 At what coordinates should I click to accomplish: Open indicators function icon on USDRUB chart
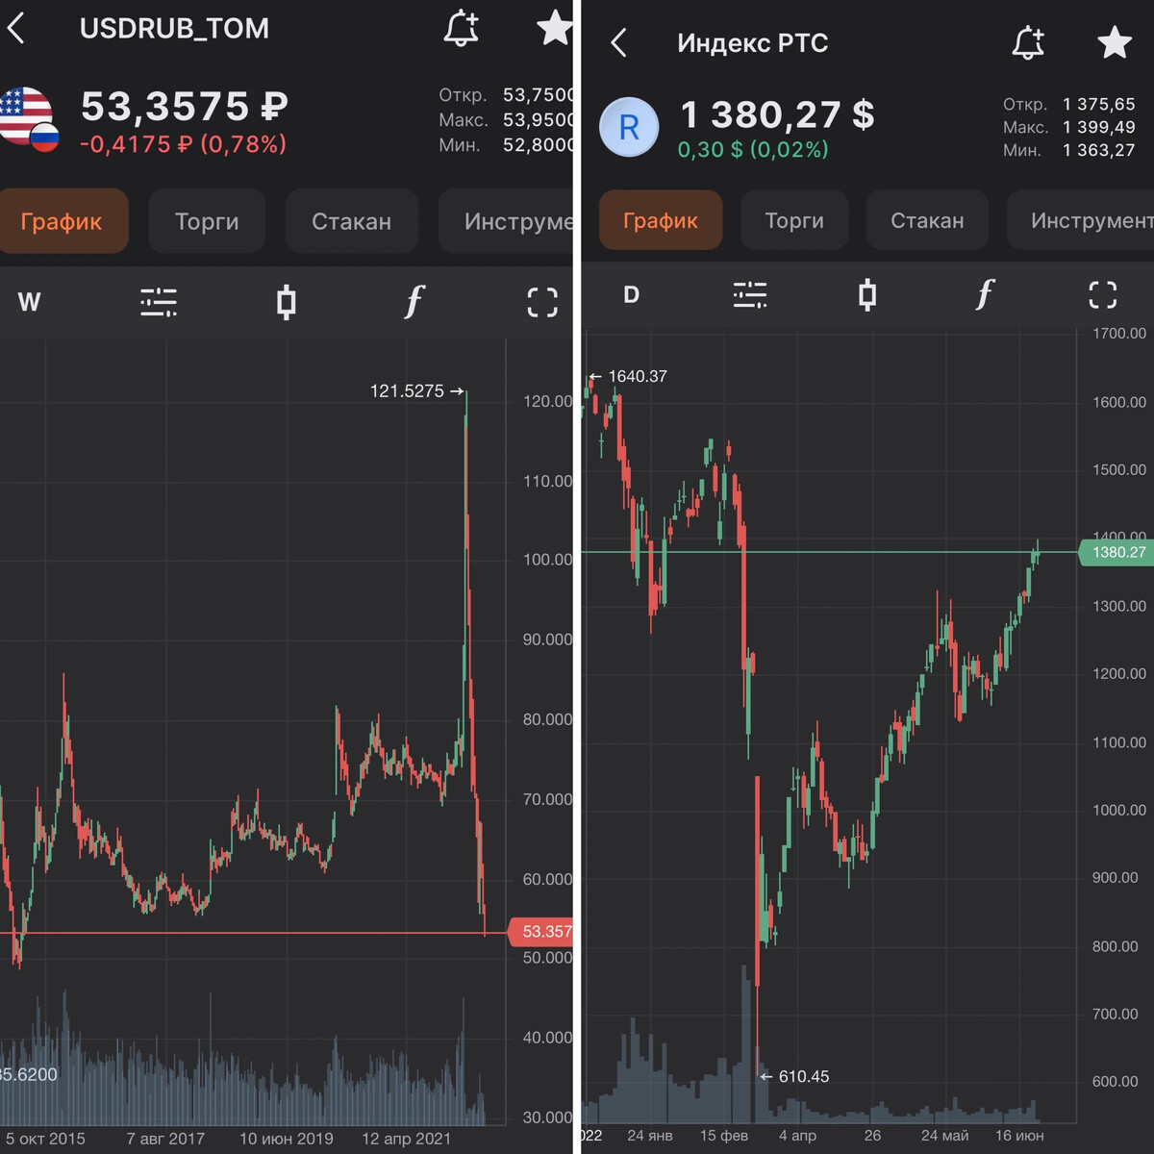tap(414, 303)
